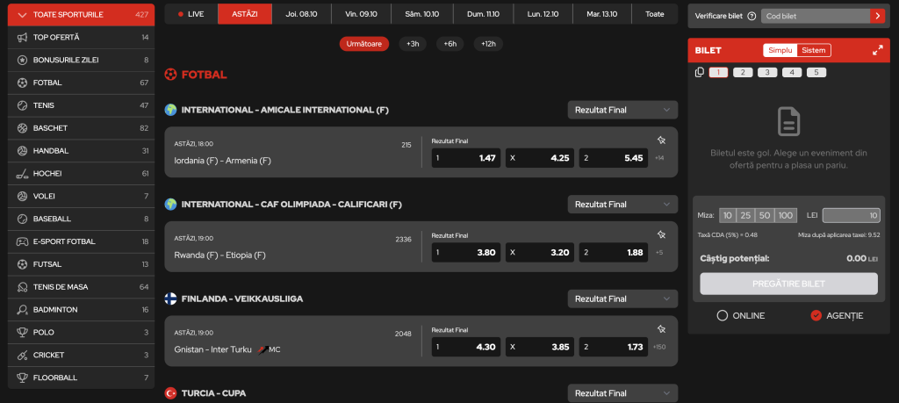Select the Polo trophy icon
Viewport: 899px width, 403px height.
click(22, 333)
